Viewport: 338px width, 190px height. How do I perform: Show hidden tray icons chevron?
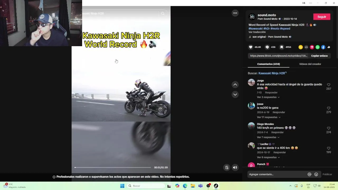pyautogui.click(x=290, y=186)
